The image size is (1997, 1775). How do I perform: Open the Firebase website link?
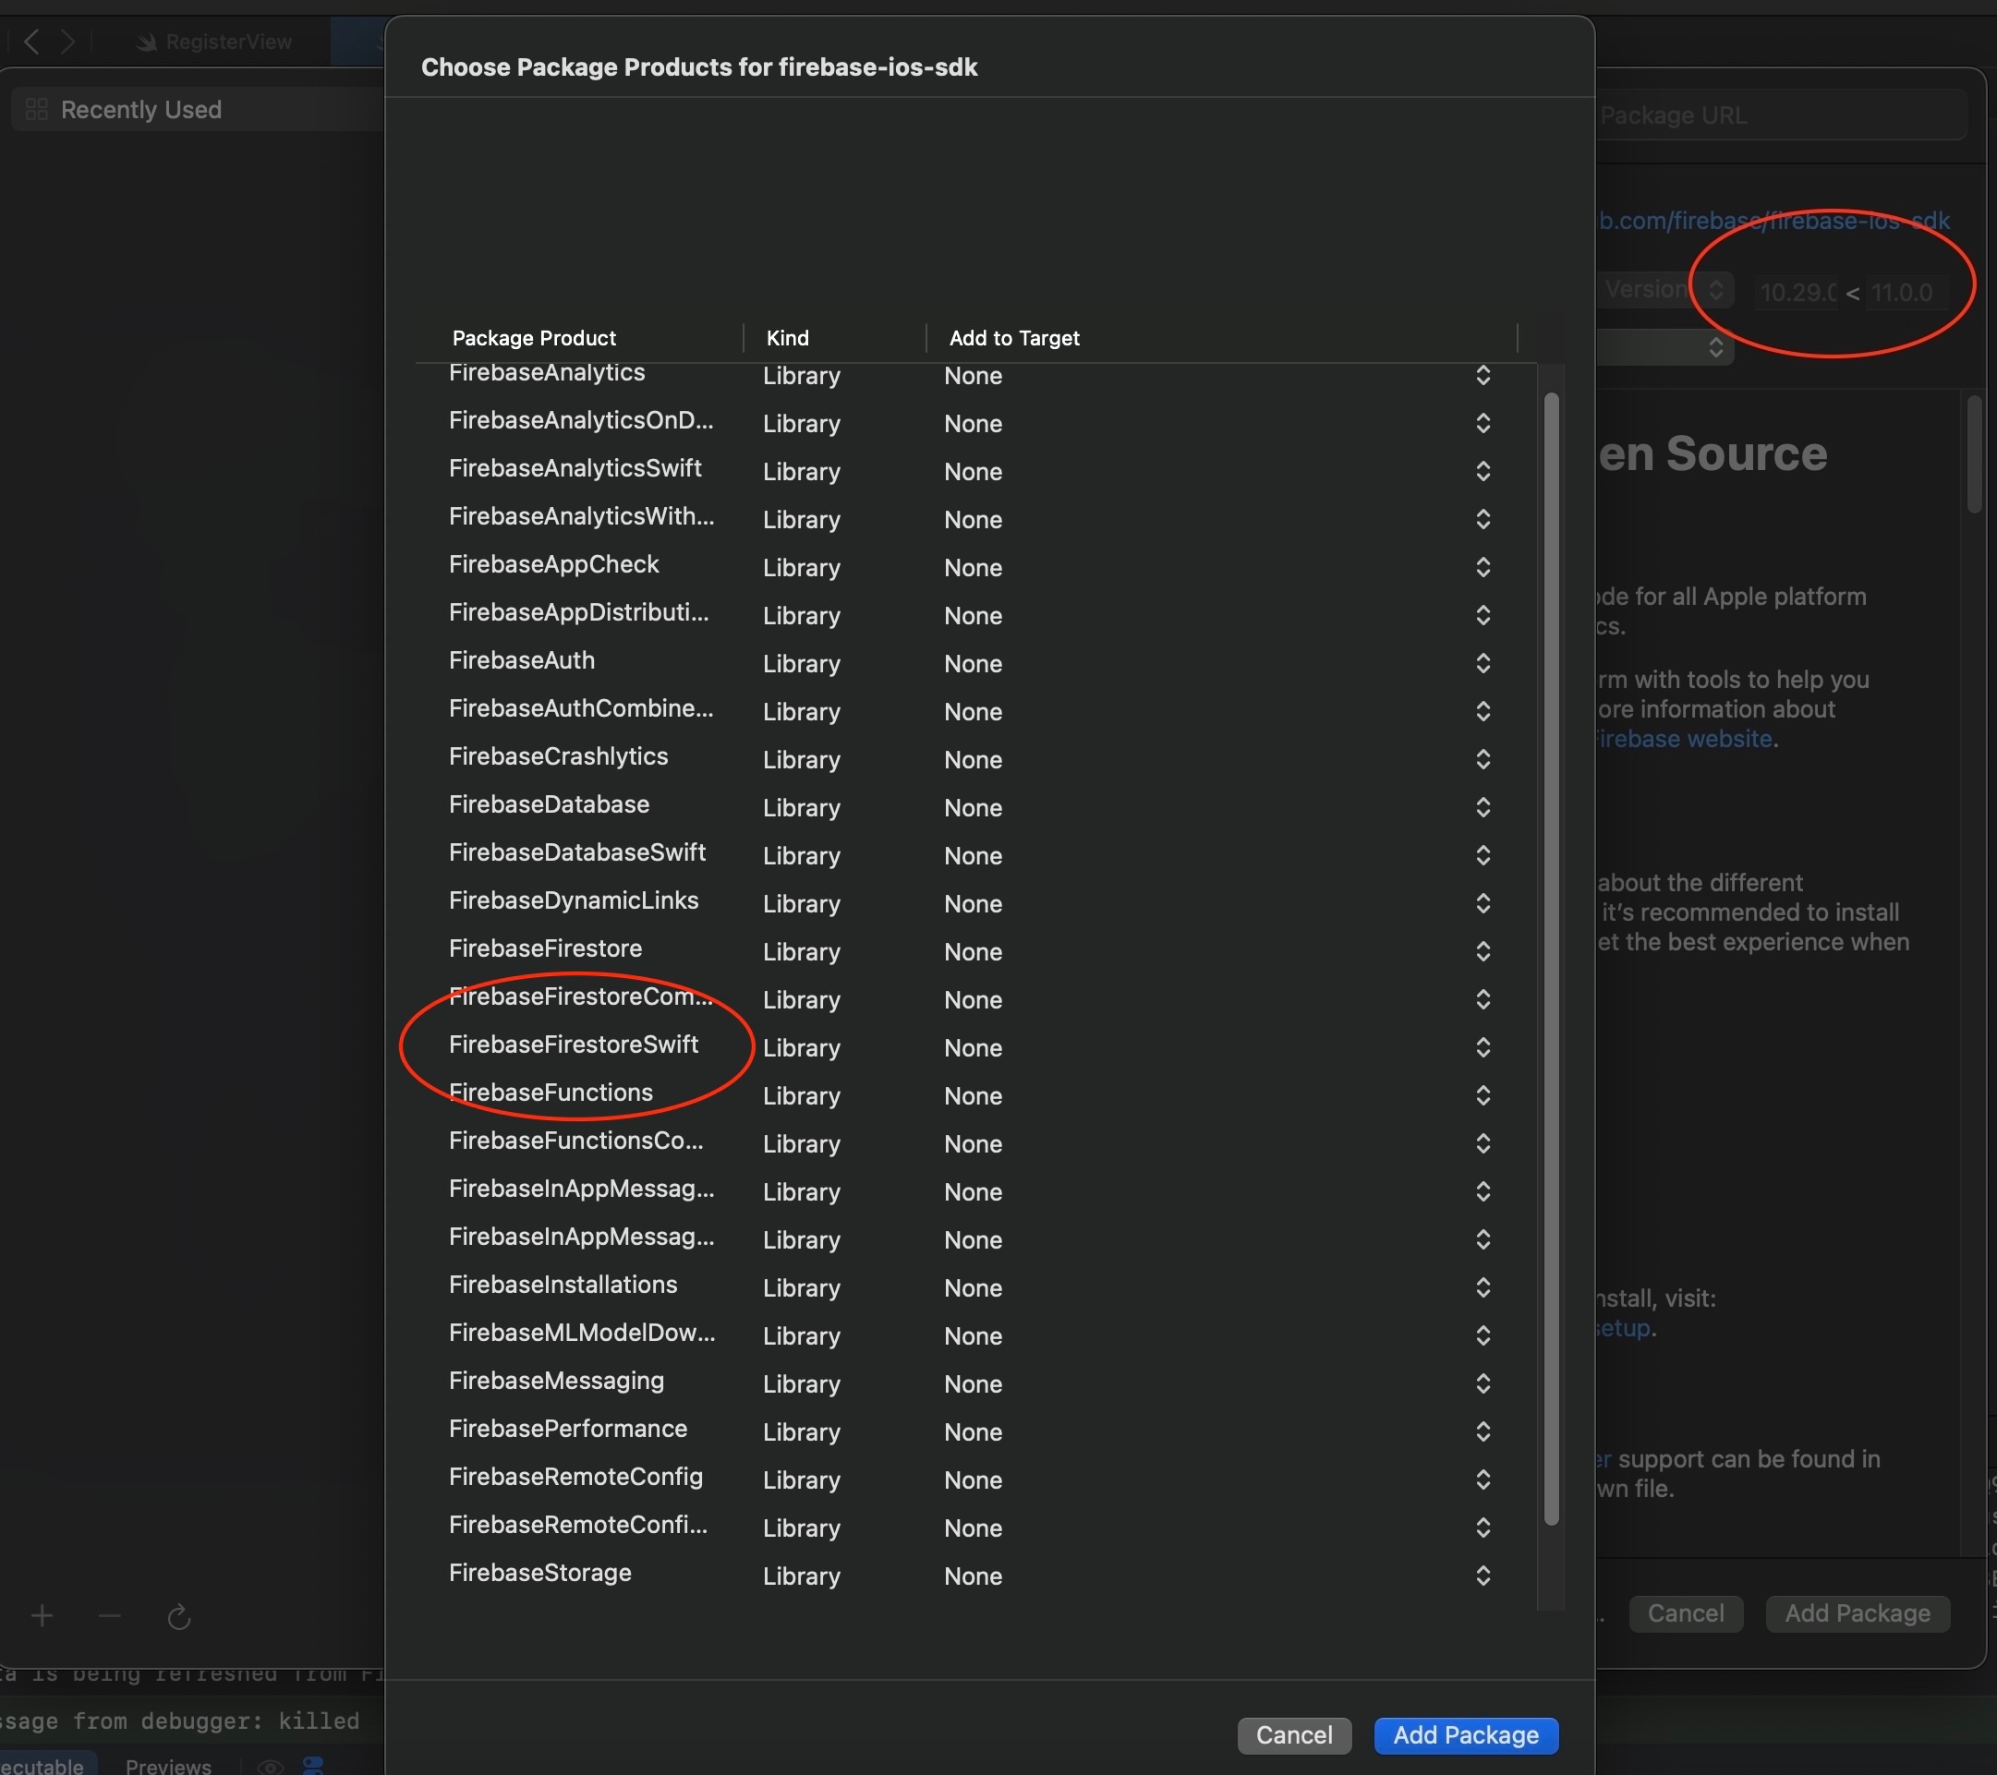(x=1683, y=739)
